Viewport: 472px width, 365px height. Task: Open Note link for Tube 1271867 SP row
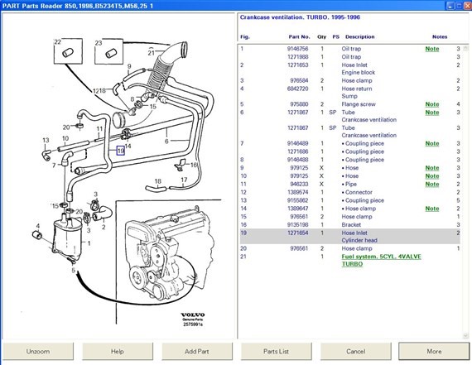(x=432, y=113)
